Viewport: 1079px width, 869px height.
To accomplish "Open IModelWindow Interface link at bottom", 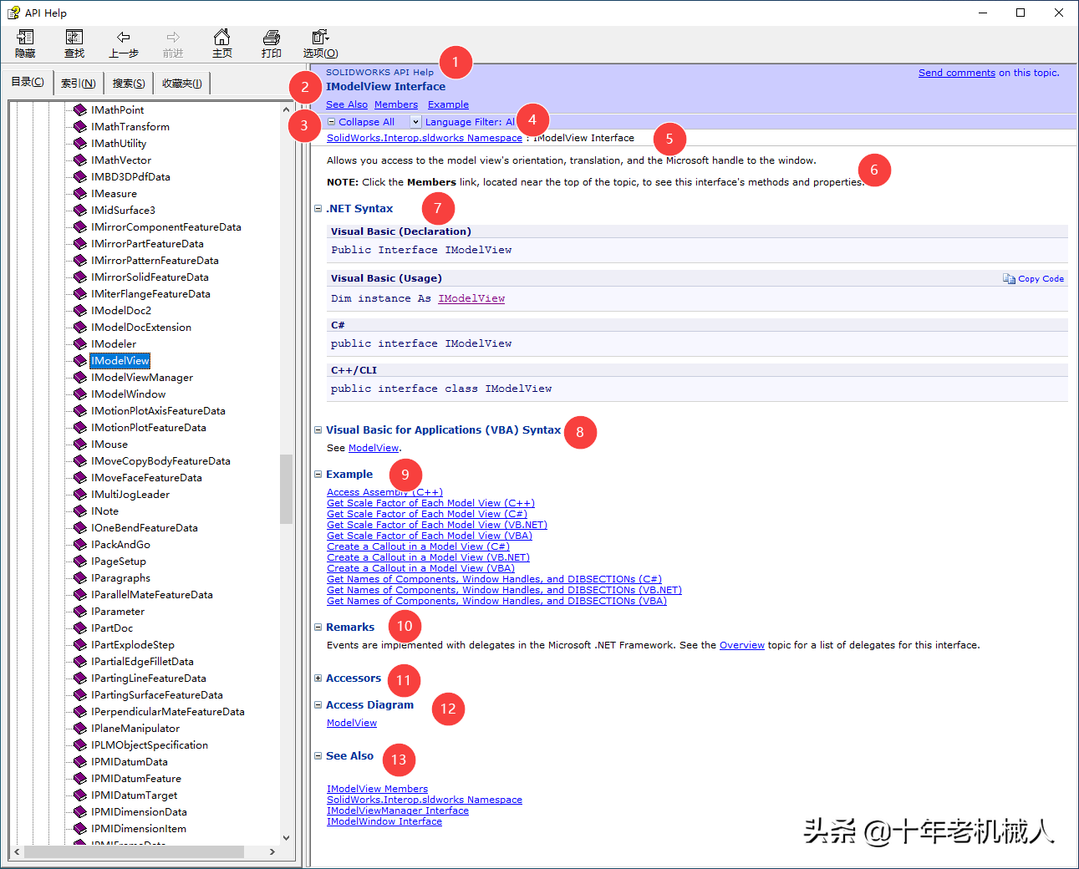I will [x=384, y=822].
